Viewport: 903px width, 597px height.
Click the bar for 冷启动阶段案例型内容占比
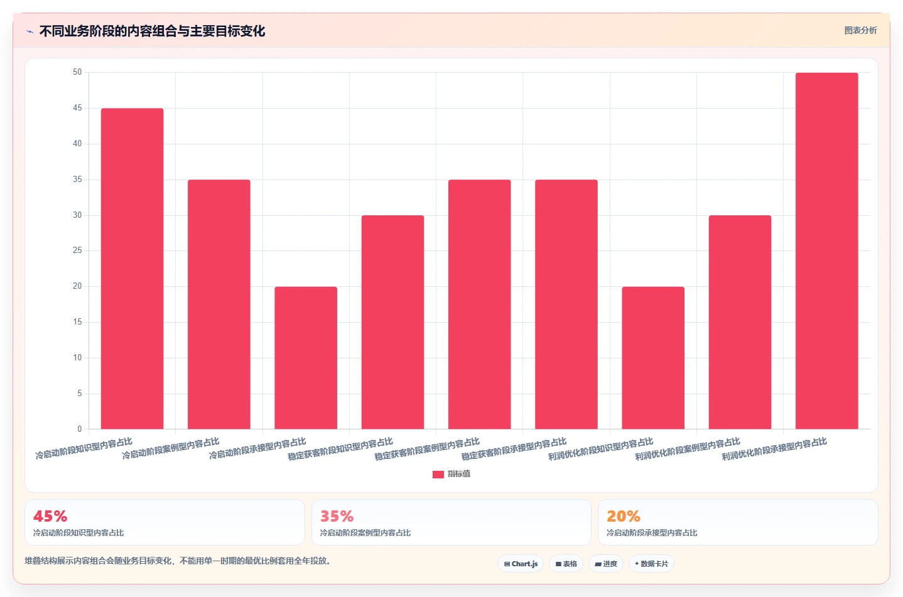click(x=219, y=304)
